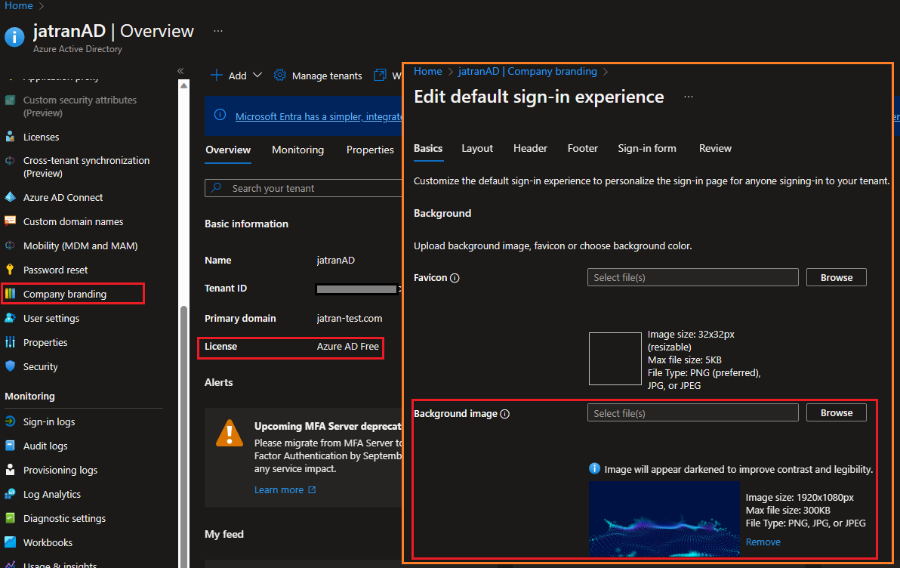Click jatranAD Company branding breadcrumb
Screen dimensions: 900x568
(528, 71)
